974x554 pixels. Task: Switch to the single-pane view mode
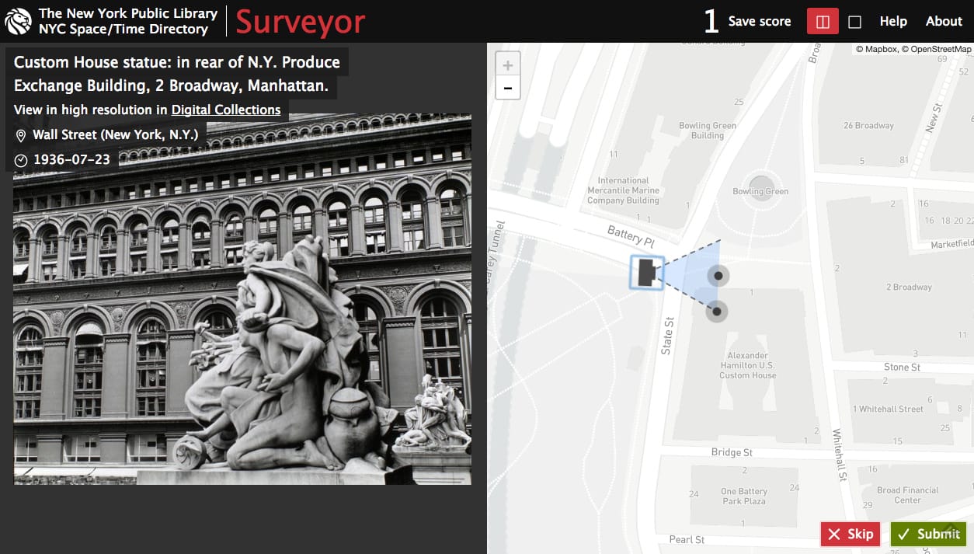(x=854, y=21)
